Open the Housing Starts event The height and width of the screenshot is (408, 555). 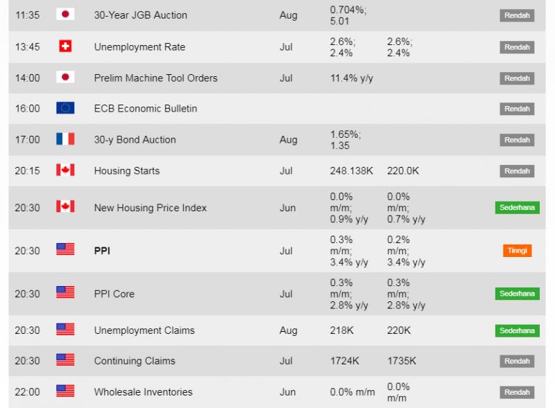(127, 171)
